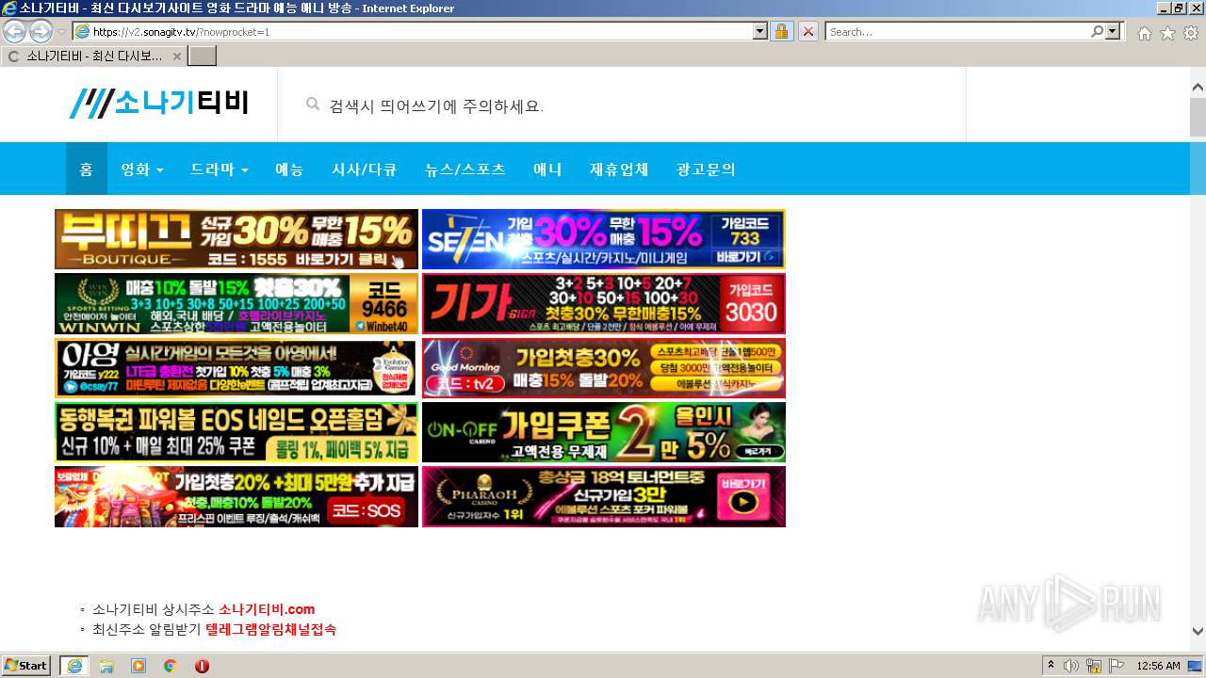Image resolution: width=1206 pixels, height=678 pixels.
Task: Open the security lock report icon
Action: pos(781,31)
